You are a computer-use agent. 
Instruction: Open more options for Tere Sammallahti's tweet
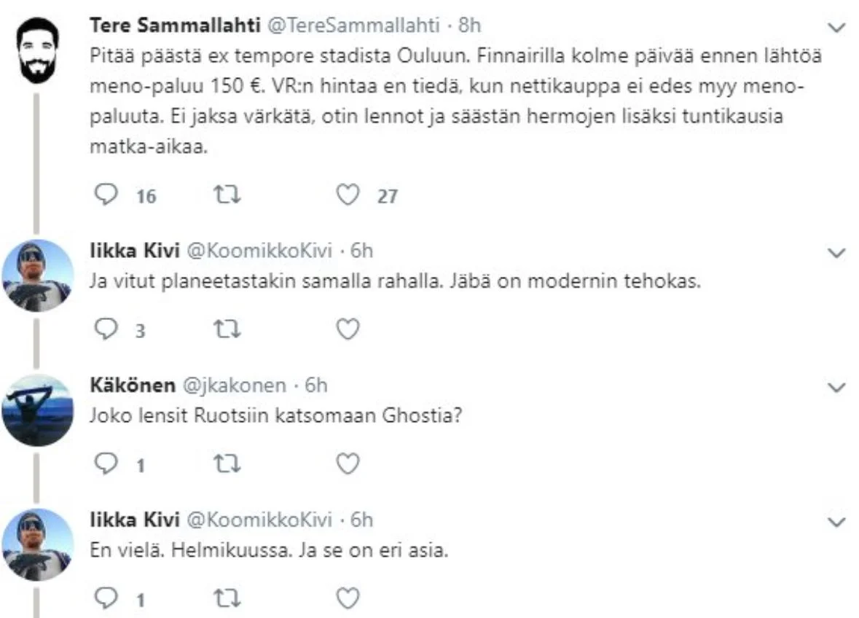tap(837, 28)
